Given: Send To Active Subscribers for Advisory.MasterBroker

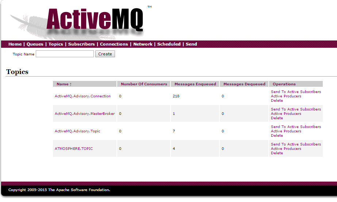Looking at the screenshot, I should pyautogui.click(x=296, y=109).
